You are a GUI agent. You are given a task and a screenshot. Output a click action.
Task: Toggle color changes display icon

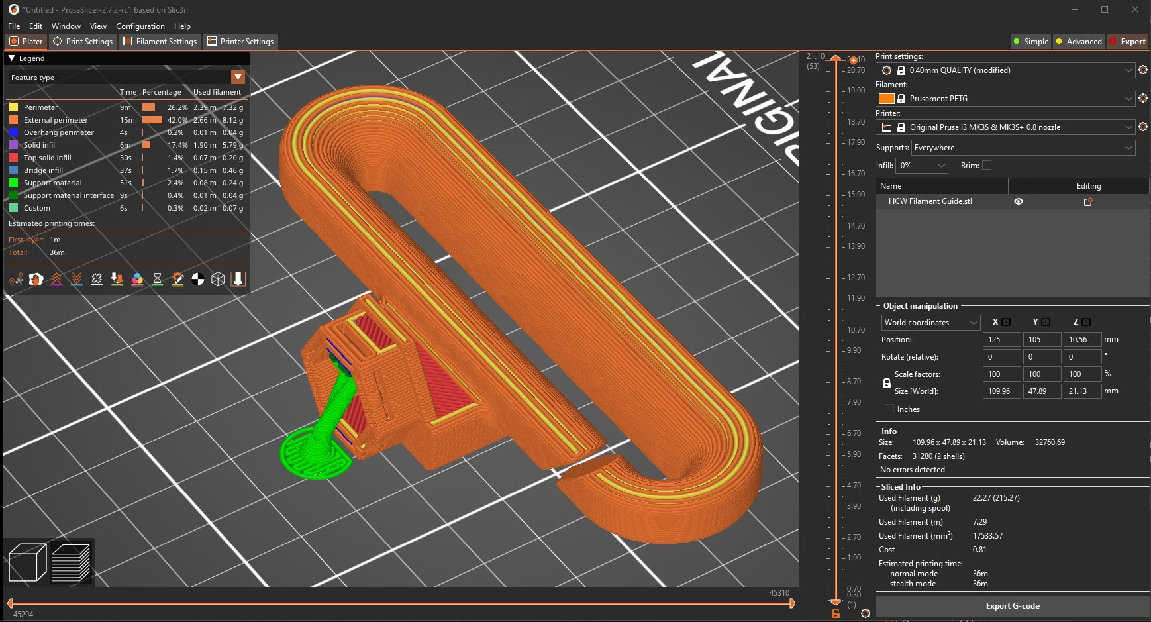pyautogui.click(x=136, y=279)
